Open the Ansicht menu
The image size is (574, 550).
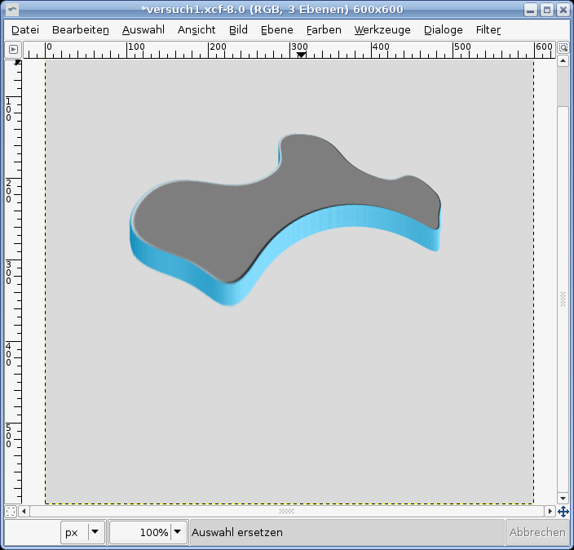click(x=196, y=30)
